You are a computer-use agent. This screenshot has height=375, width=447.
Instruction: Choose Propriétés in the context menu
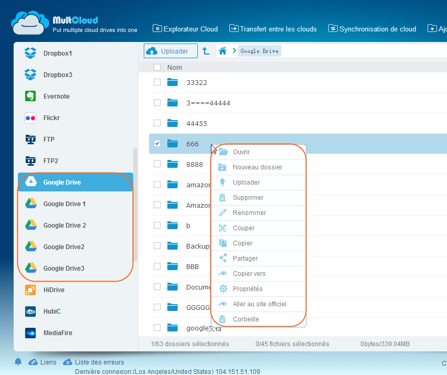point(258,288)
